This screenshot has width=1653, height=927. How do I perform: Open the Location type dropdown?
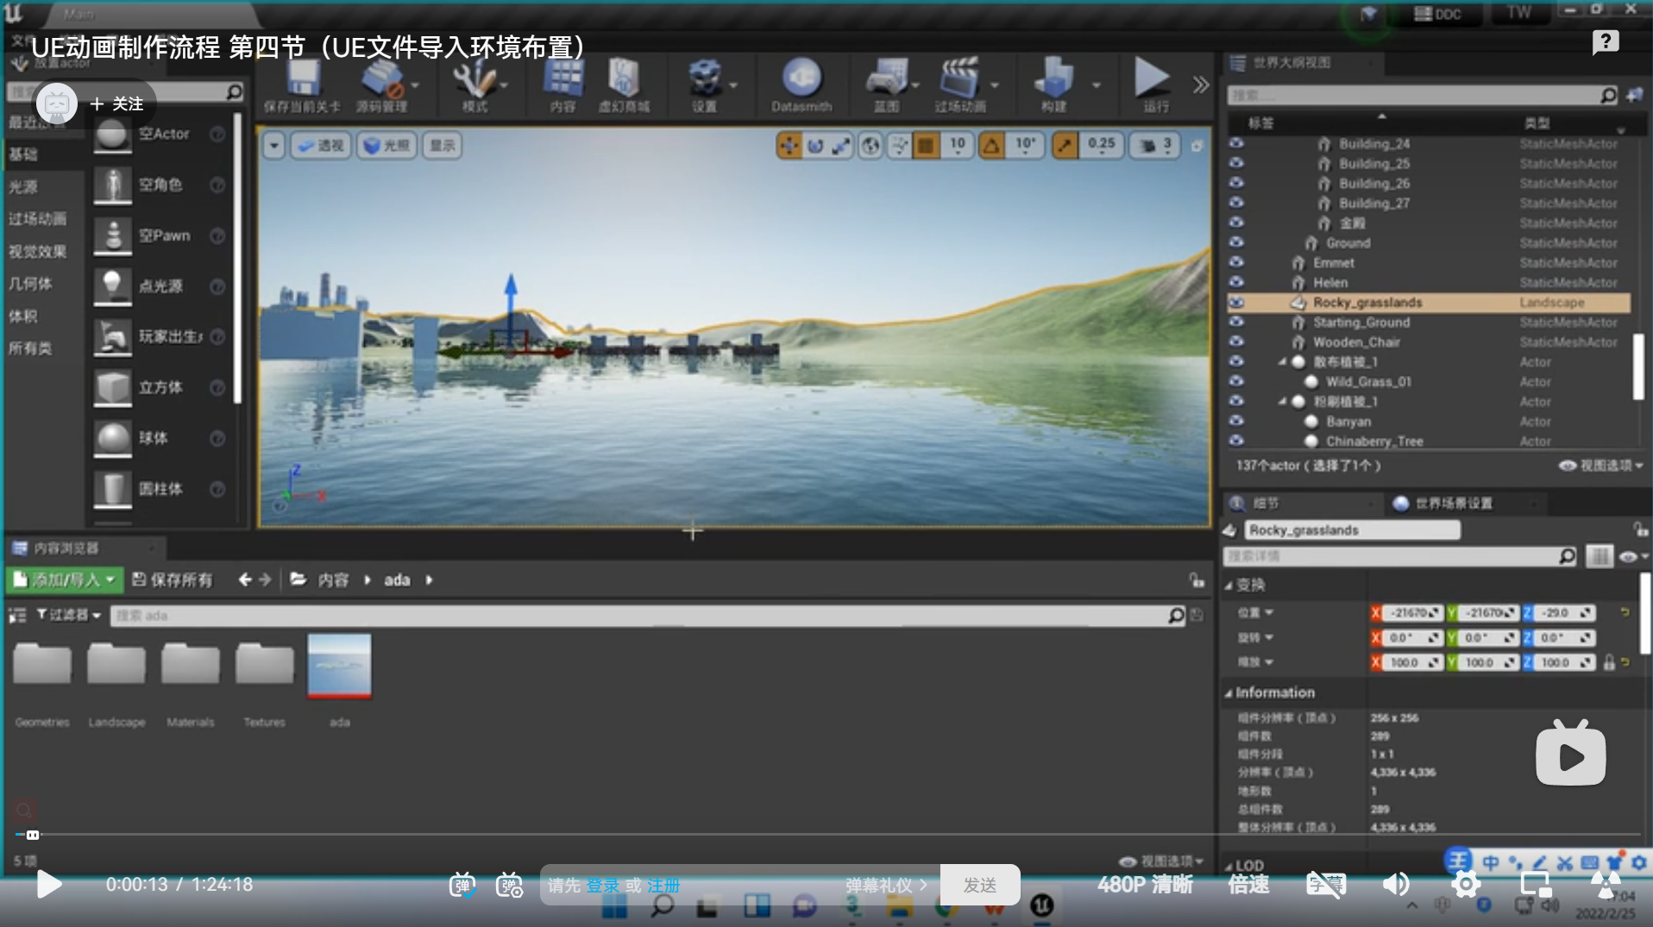1255,612
